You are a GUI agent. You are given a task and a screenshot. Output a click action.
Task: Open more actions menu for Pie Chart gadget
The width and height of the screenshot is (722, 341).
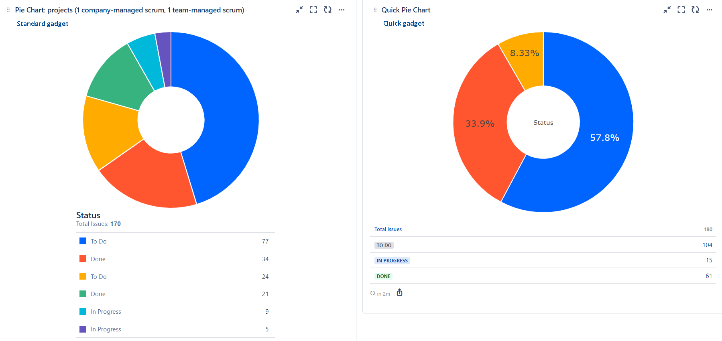342,10
